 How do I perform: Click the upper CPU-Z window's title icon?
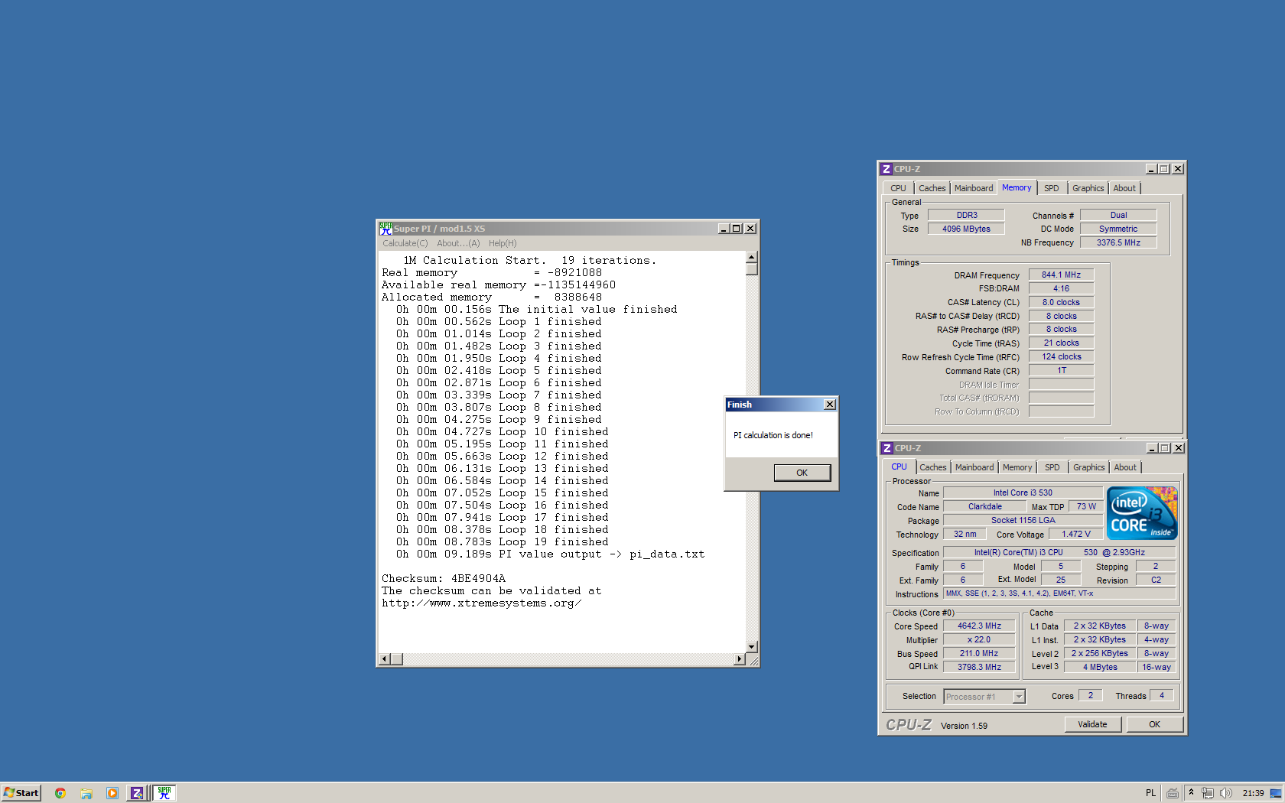pos(886,169)
